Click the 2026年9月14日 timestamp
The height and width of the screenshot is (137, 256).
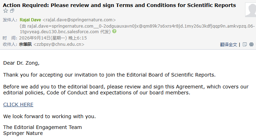pos(53,38)
